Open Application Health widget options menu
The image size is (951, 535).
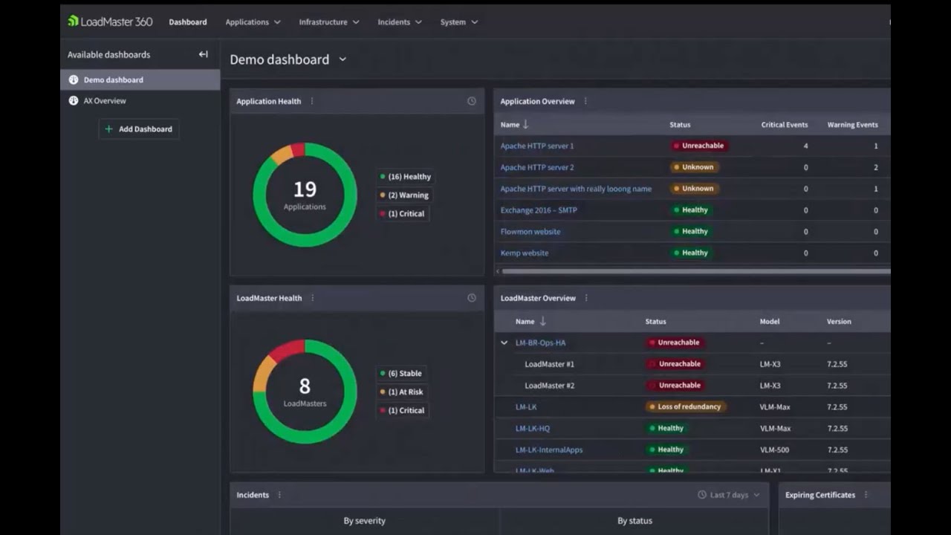pos(312,101)
